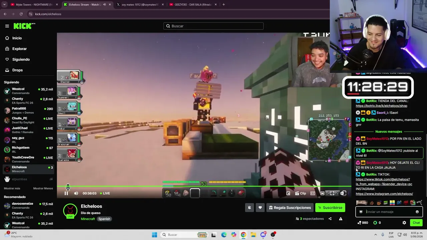Open Westcol channel under Siguiendo list

[28, 91]
